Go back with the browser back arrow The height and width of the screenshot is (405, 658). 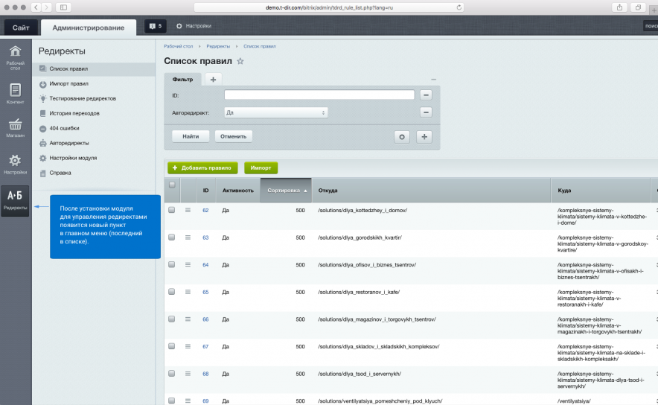(x=36, y=7)
